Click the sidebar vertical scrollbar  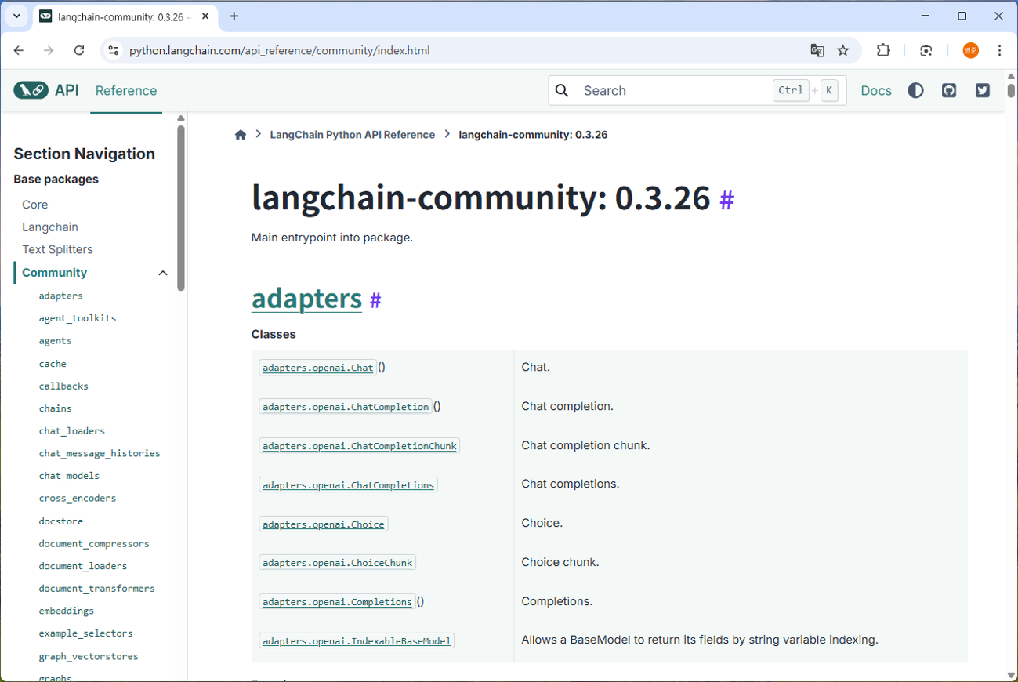coord(181,208)
